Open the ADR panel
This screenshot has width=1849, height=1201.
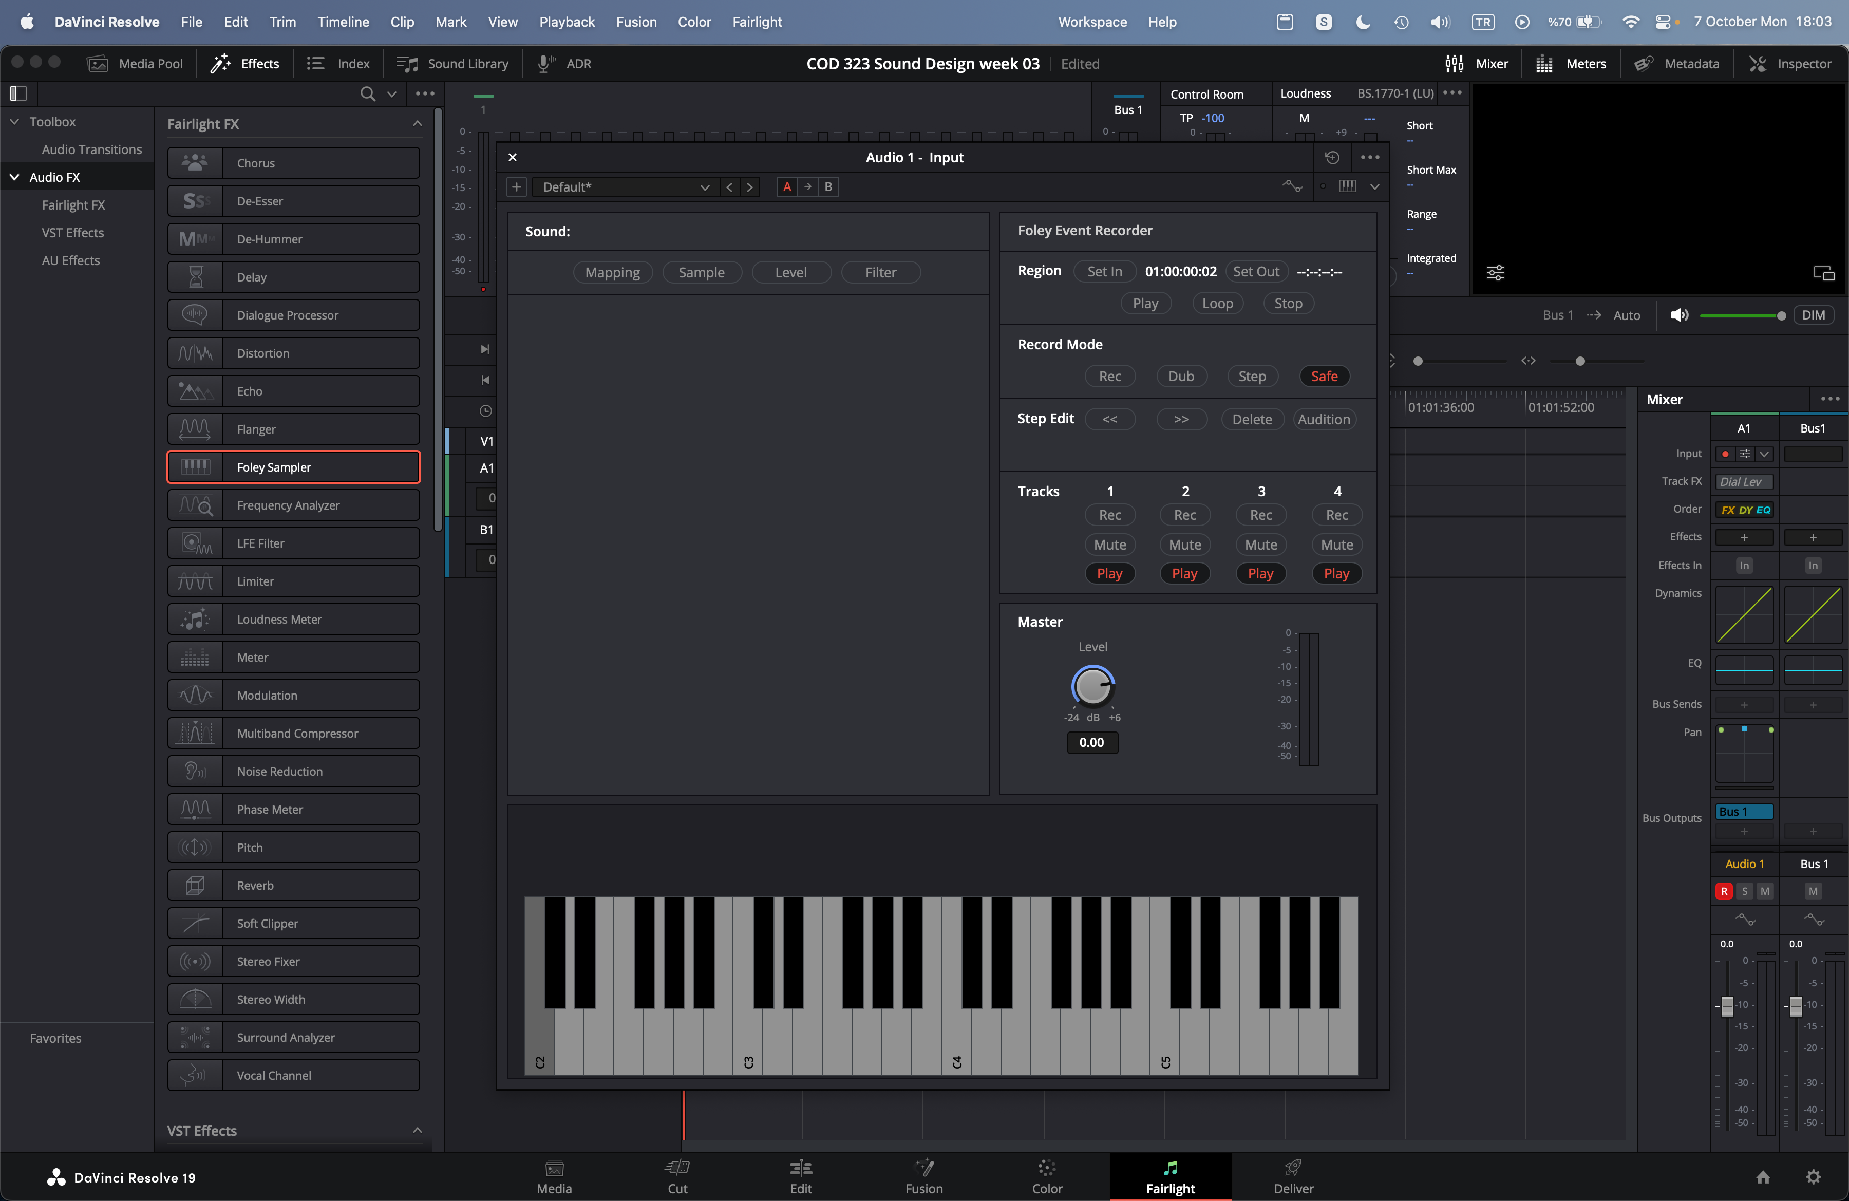pyautogui.click(x=564, y=64)
